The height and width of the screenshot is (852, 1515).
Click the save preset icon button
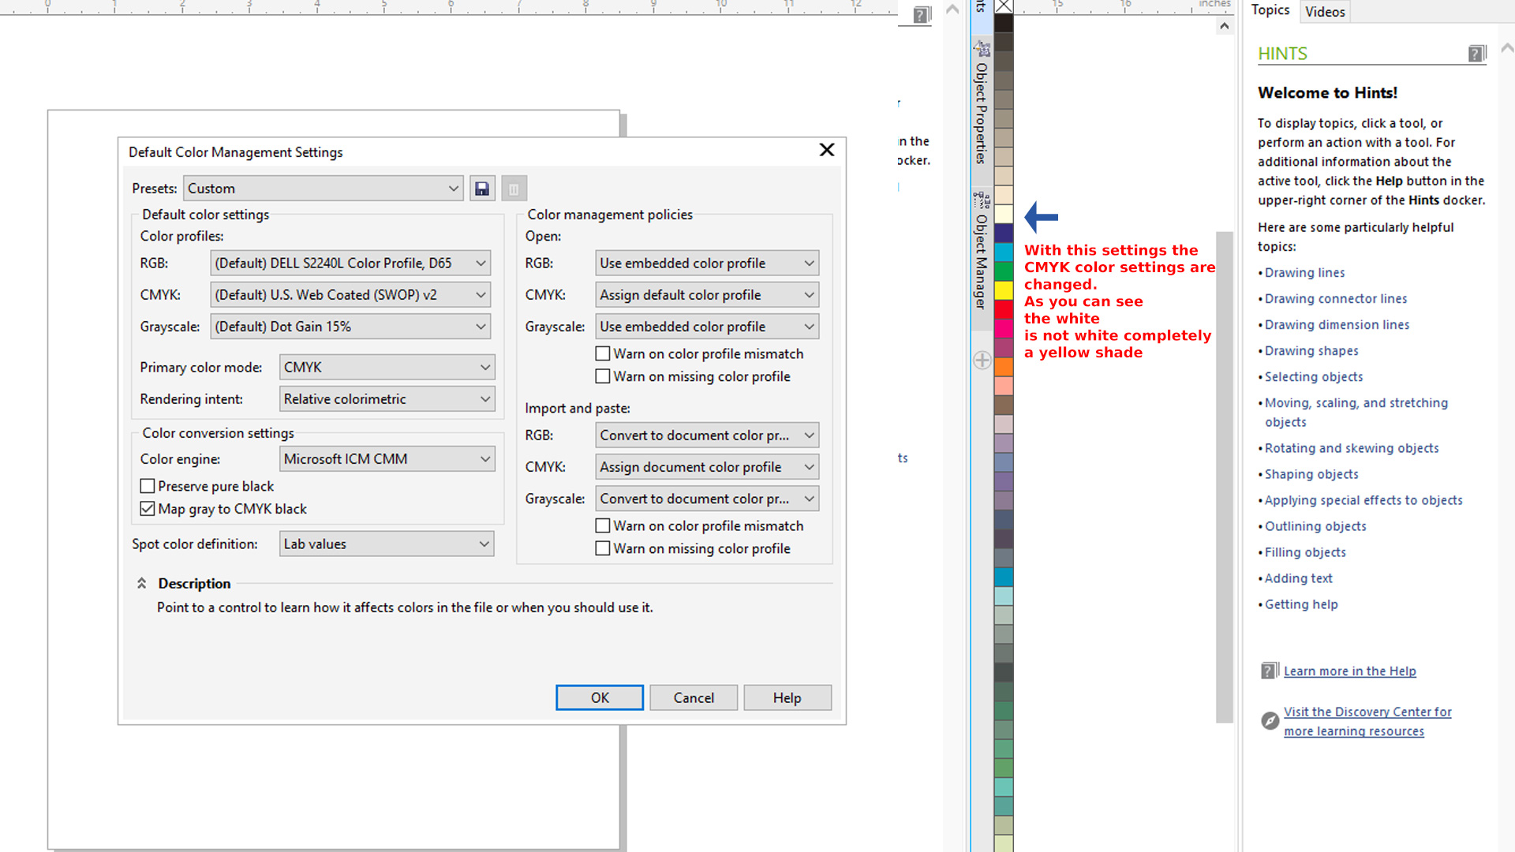tap(482, 189)
